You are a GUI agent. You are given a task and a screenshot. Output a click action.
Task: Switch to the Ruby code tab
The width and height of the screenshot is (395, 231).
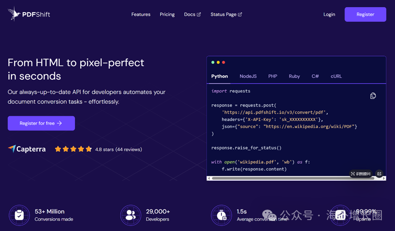(x=294, y=76)
